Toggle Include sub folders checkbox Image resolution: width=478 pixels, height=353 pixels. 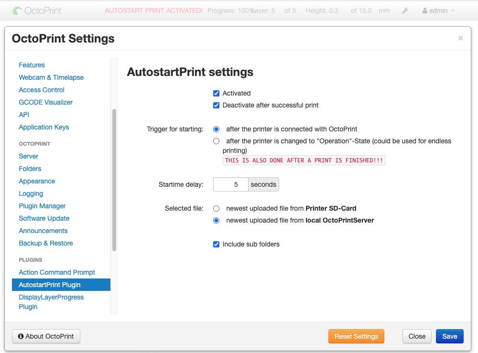point(216,244)
